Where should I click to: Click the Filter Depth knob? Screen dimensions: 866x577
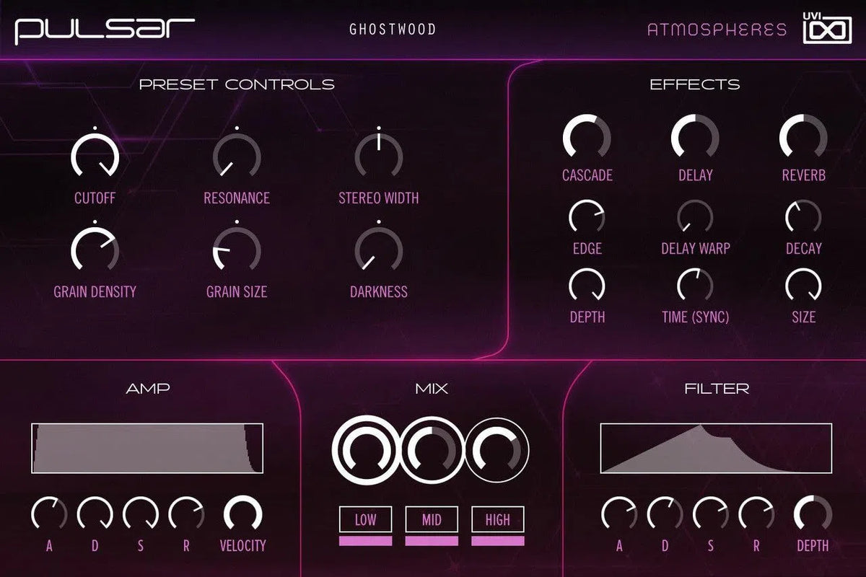tap(813, 515)
